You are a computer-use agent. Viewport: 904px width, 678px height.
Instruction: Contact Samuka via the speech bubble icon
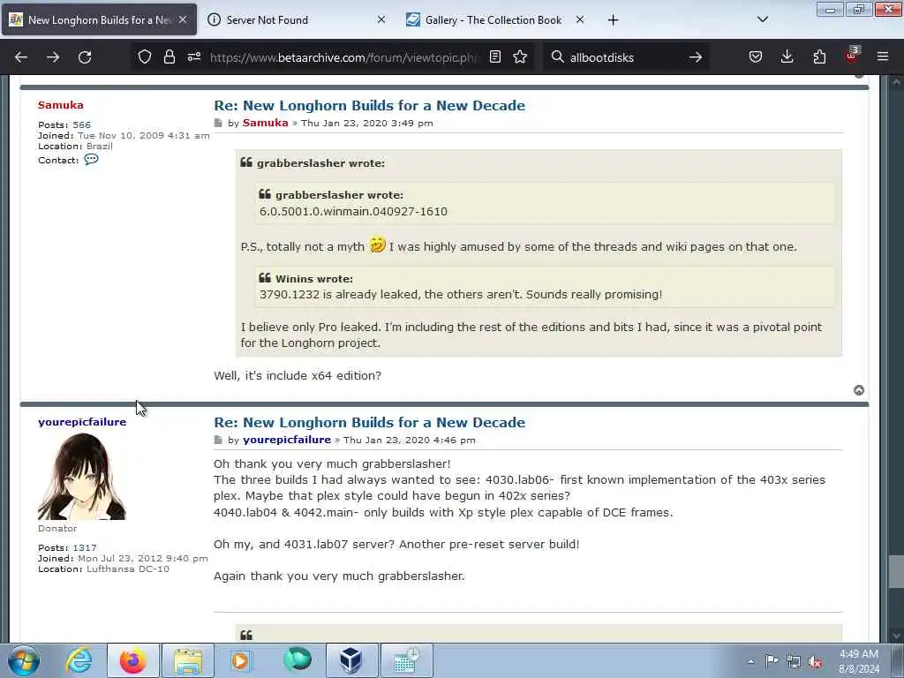(x=91, y=159)
